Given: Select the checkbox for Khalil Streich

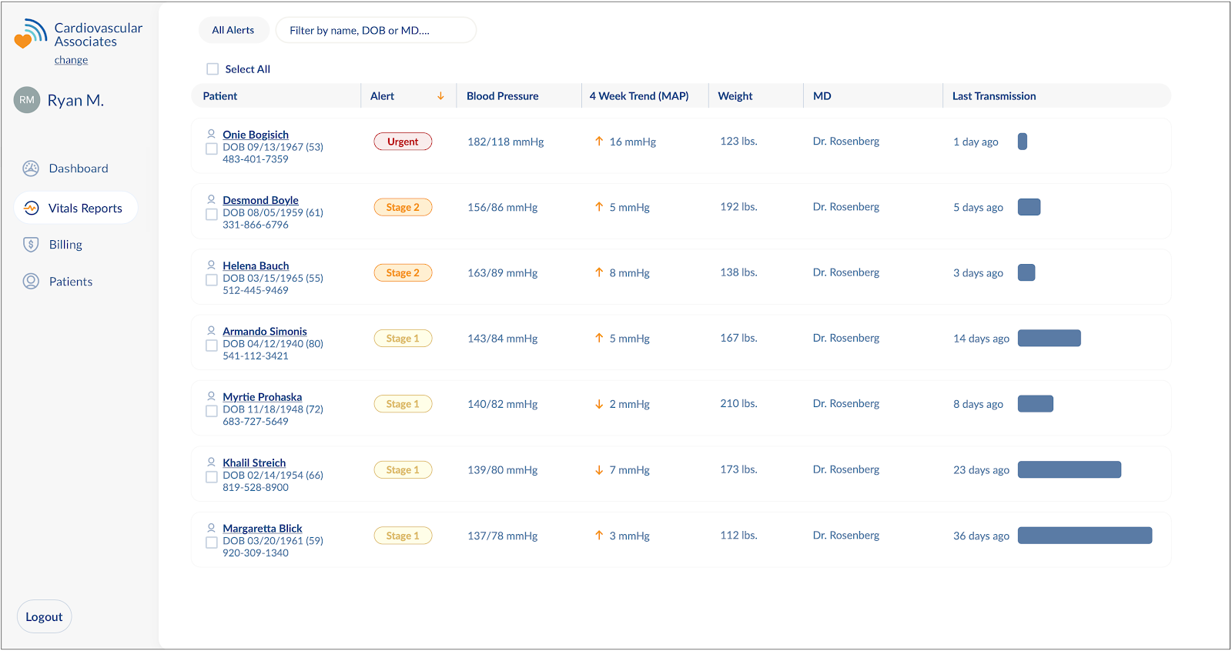Looking at the screenshot, I should pos(211,477).
